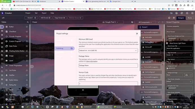Click the search icon in Palette header
This screenshot has width=195, height=109.
(x=28, y=22)
